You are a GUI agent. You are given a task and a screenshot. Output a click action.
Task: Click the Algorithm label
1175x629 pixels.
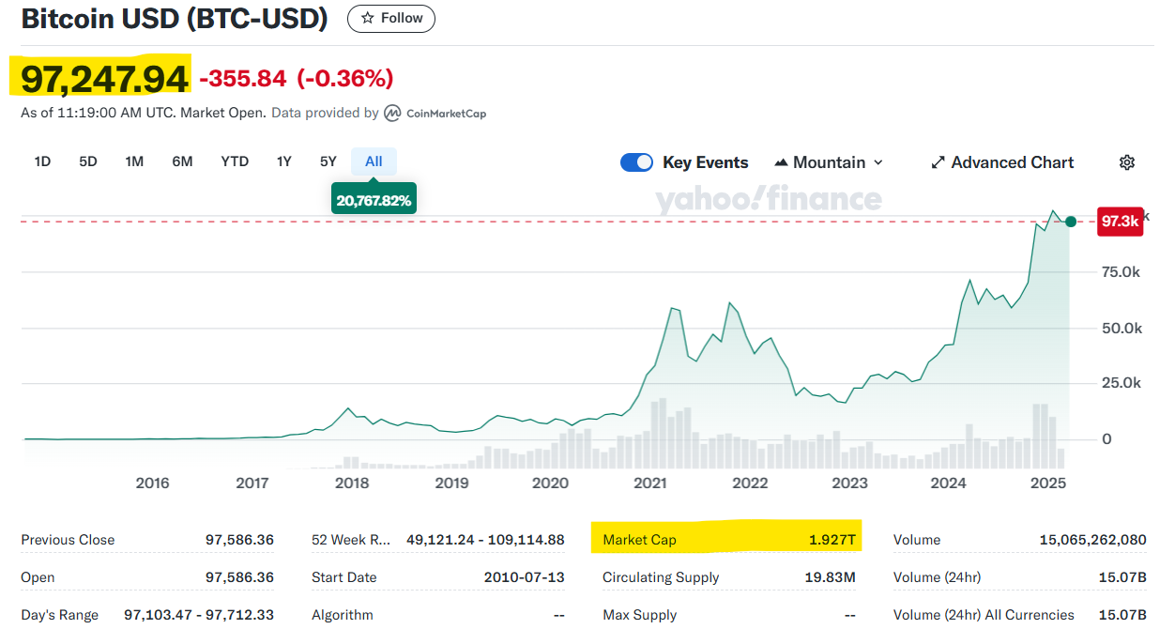pos(343,615)
